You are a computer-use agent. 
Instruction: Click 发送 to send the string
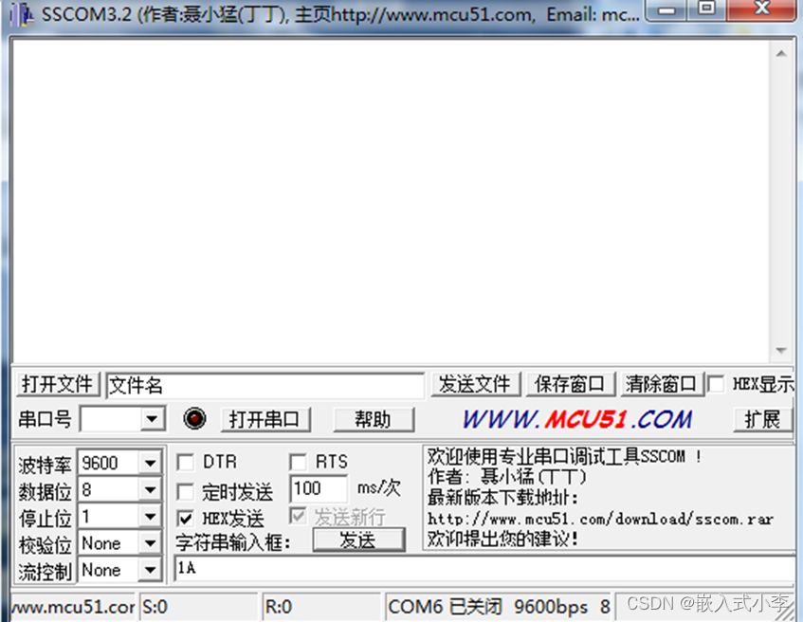(359, 540)
